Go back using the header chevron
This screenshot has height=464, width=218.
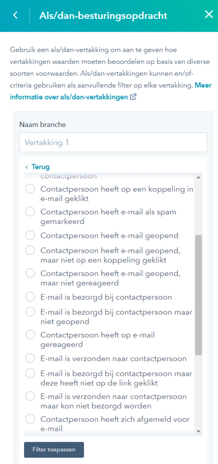coord(15,15)
